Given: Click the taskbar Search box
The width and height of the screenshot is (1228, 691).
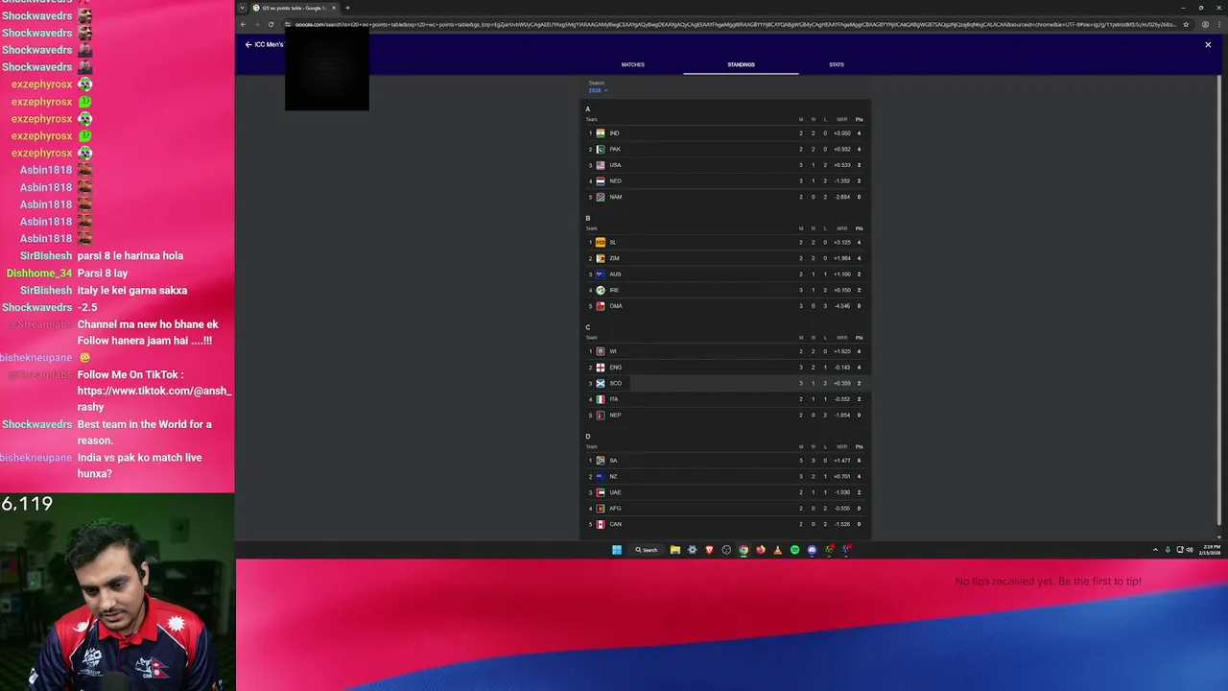Looking at the screenshot, I should pyautogui.click(x=647, y=550).
